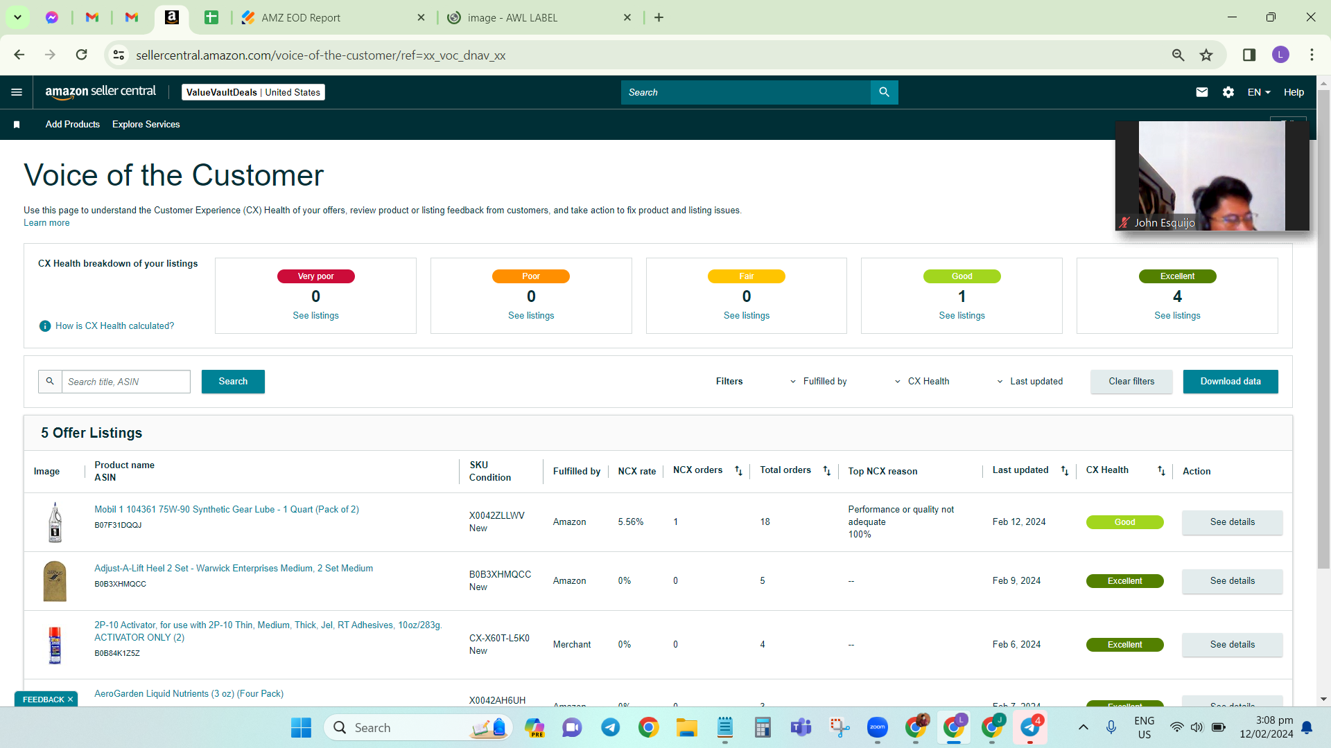
Task: Reload the page with browser refresh button
Action: coord(82,55)
